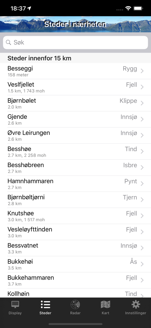The image size is (151, 328).
Task: Open the Kart map icon
Action: click(x=106, y=305)
